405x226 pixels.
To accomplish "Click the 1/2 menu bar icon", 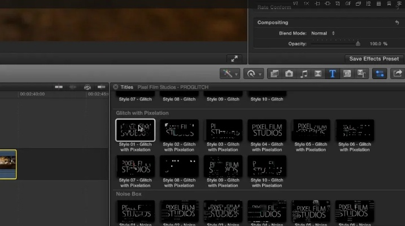I will [295, 3].
